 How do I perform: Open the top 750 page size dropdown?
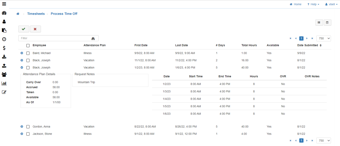(324, 38)
